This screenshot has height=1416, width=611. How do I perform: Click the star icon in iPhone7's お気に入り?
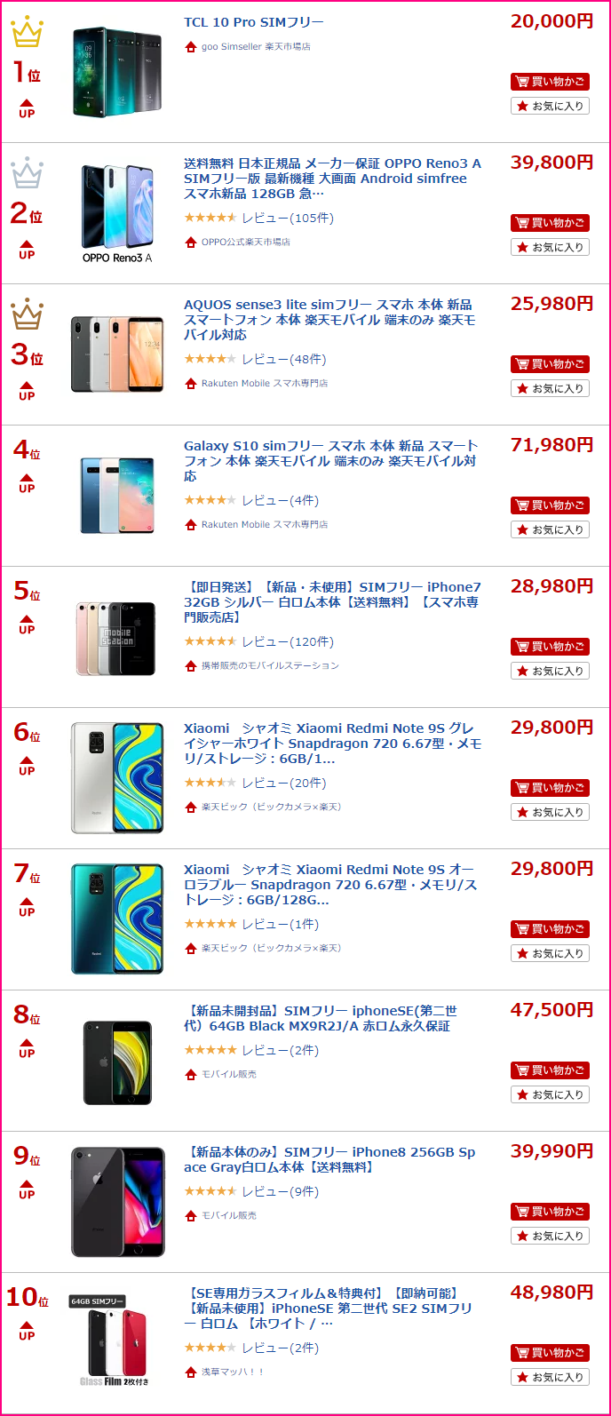pyautogui.click(x=523, y=671)
